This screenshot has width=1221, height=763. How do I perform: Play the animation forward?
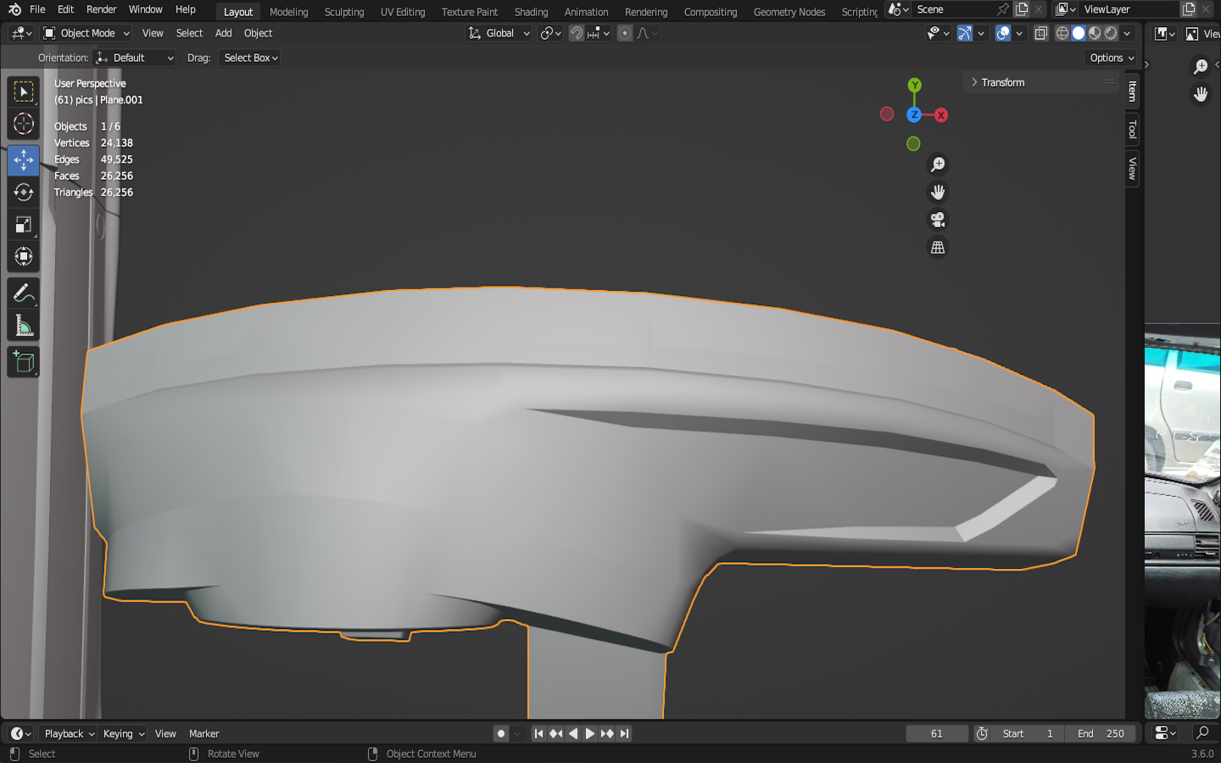pyautogui.click(x=590, y=734)
